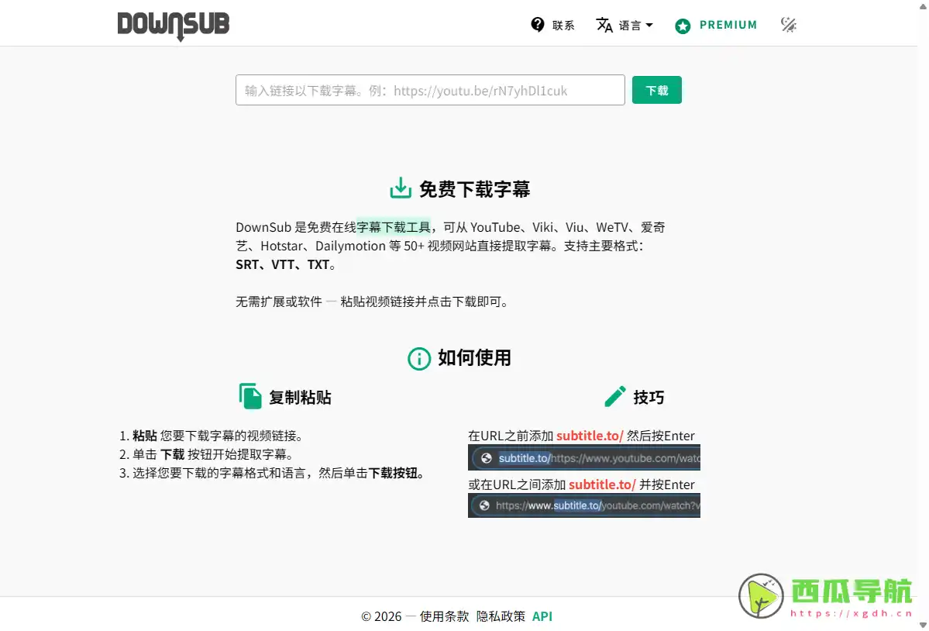Click the pencil icon beside 技巧
The height and width of the screenshot is (631, 929).
[616, 395]
